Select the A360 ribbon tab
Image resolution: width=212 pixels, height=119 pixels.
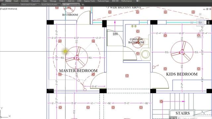[79, 1]
